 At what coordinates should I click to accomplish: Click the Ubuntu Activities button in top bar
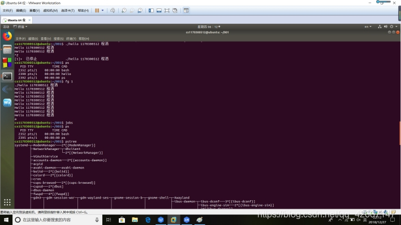pos(6,27)
